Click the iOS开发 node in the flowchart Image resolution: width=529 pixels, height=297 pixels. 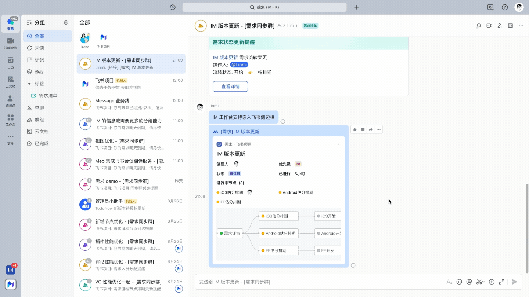[x=327, y=216]
